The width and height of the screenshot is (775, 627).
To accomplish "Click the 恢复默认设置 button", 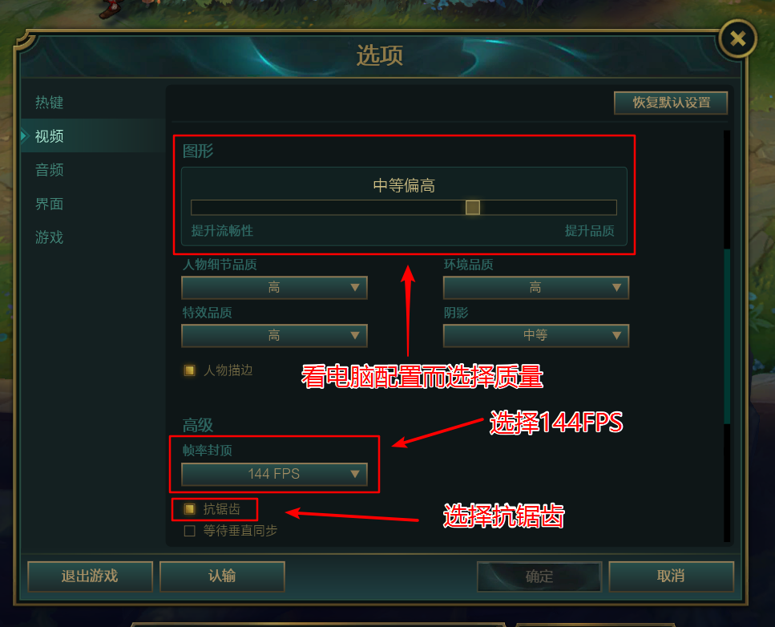I will pyautogui.click(x=671, y=103).
